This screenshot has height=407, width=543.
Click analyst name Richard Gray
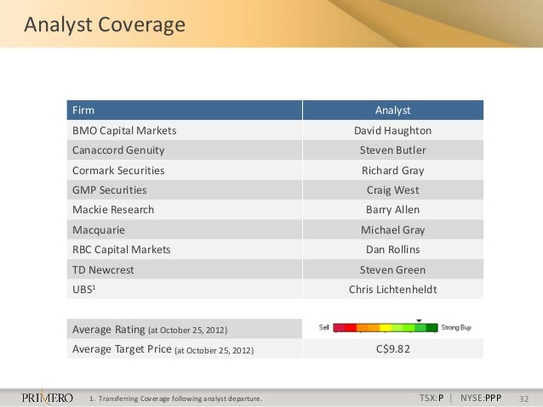coord(392,170)
